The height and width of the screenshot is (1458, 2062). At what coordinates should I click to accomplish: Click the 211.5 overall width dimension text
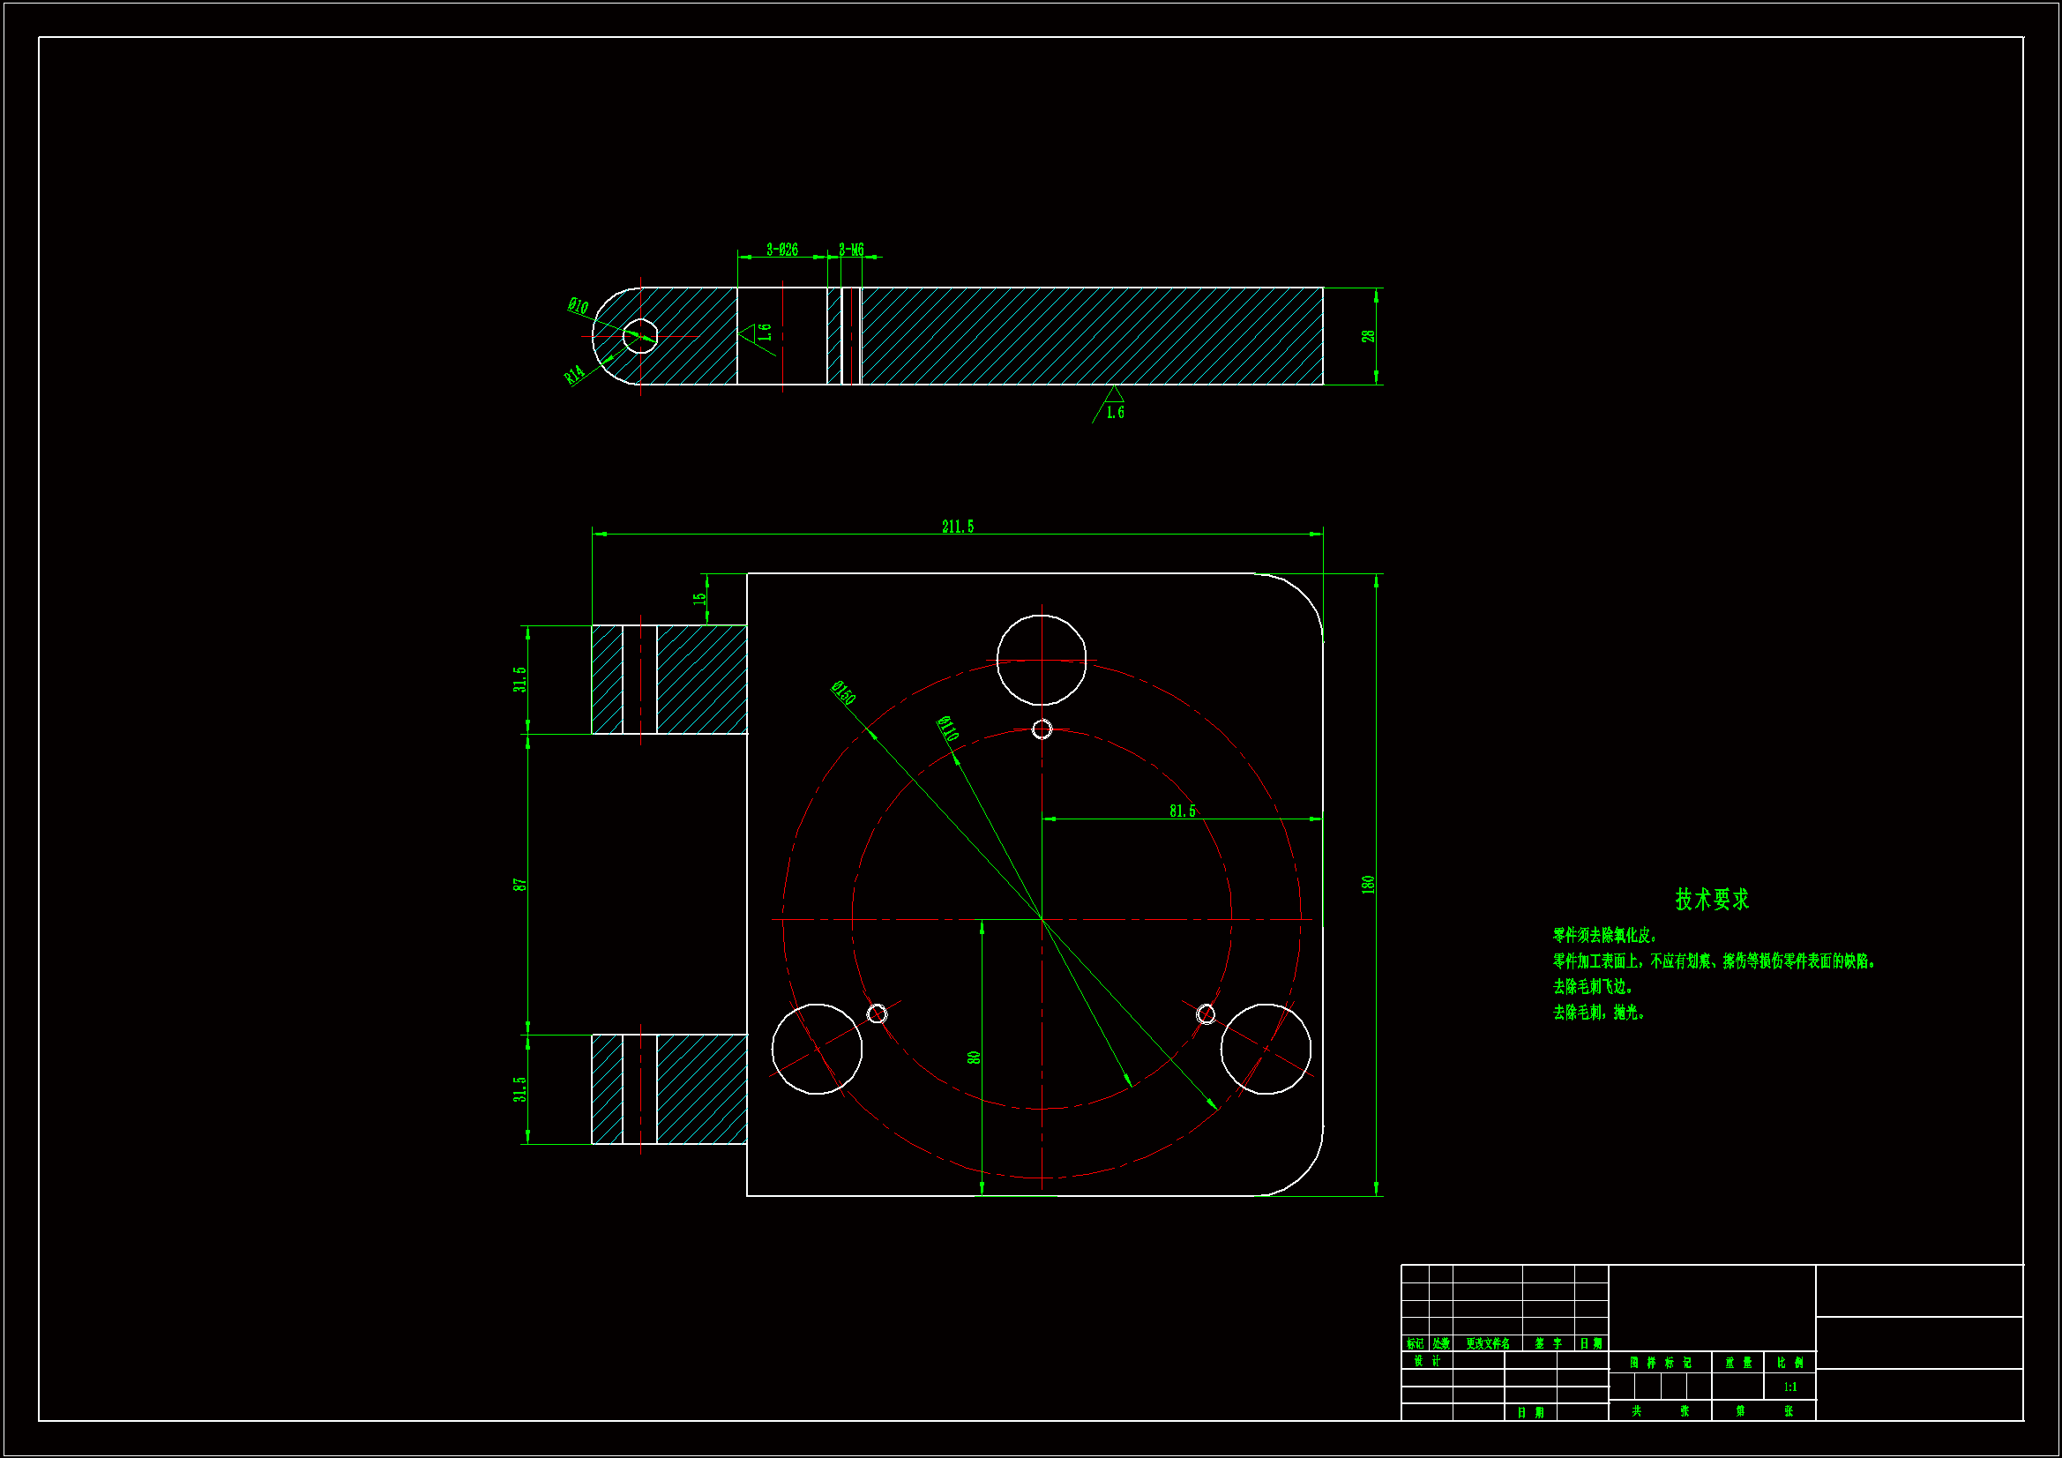coord(958,527)
